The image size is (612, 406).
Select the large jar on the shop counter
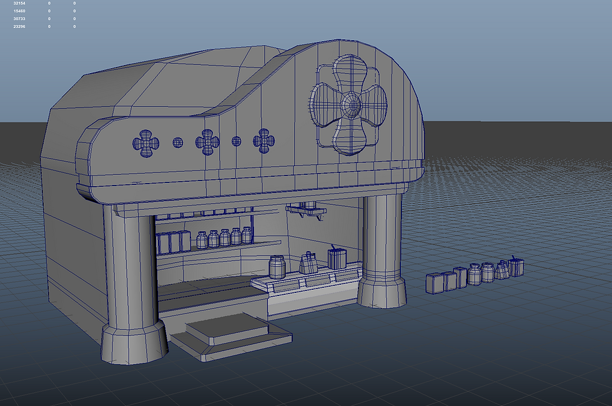277,267
